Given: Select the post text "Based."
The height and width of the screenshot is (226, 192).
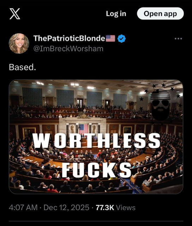Looking at the screenshot, I should click(22, 67).
